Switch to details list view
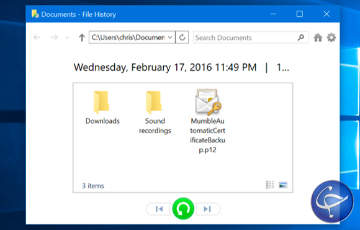 tap(270, 185)
